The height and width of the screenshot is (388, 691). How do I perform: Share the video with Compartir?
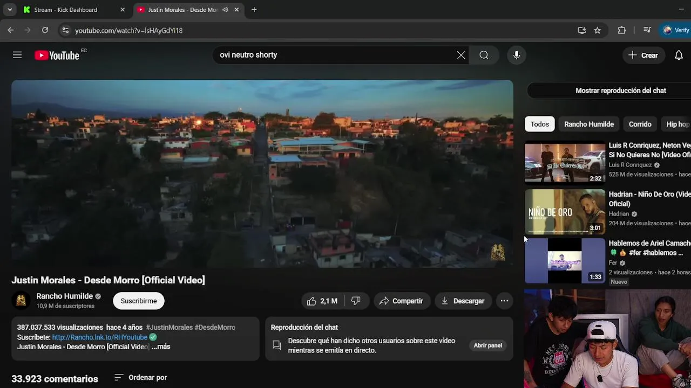tap(401, 301)
